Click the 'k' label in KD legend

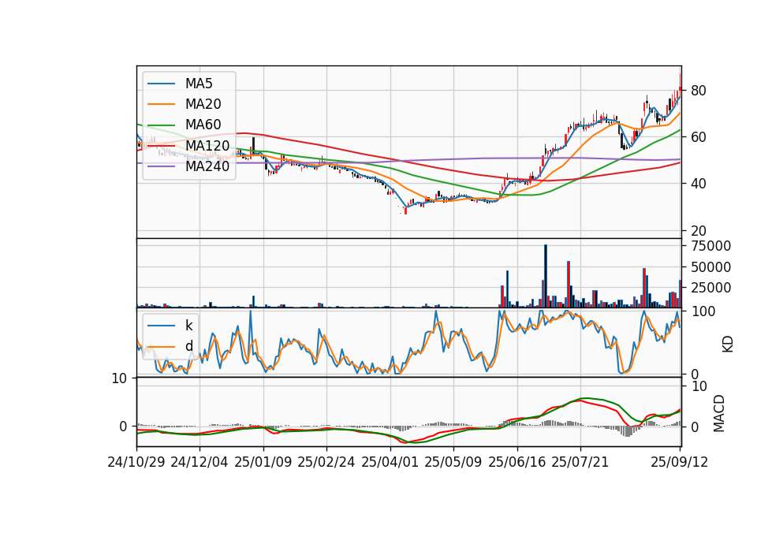[188, 326]
